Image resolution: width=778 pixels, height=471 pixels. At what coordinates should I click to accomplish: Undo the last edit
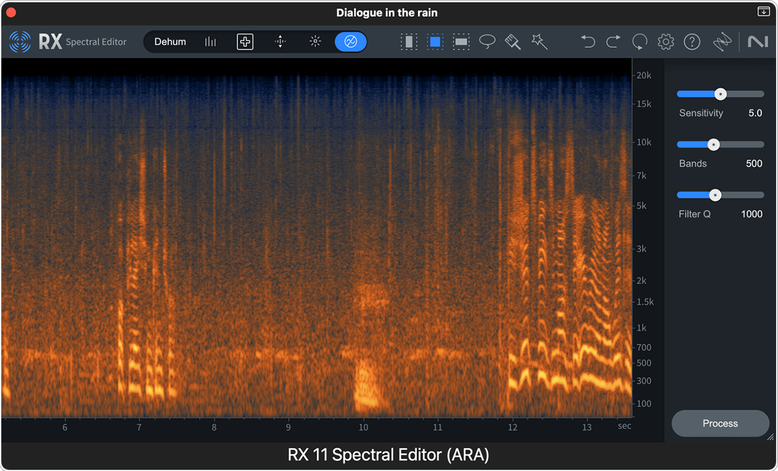click(x=588, y=42)
